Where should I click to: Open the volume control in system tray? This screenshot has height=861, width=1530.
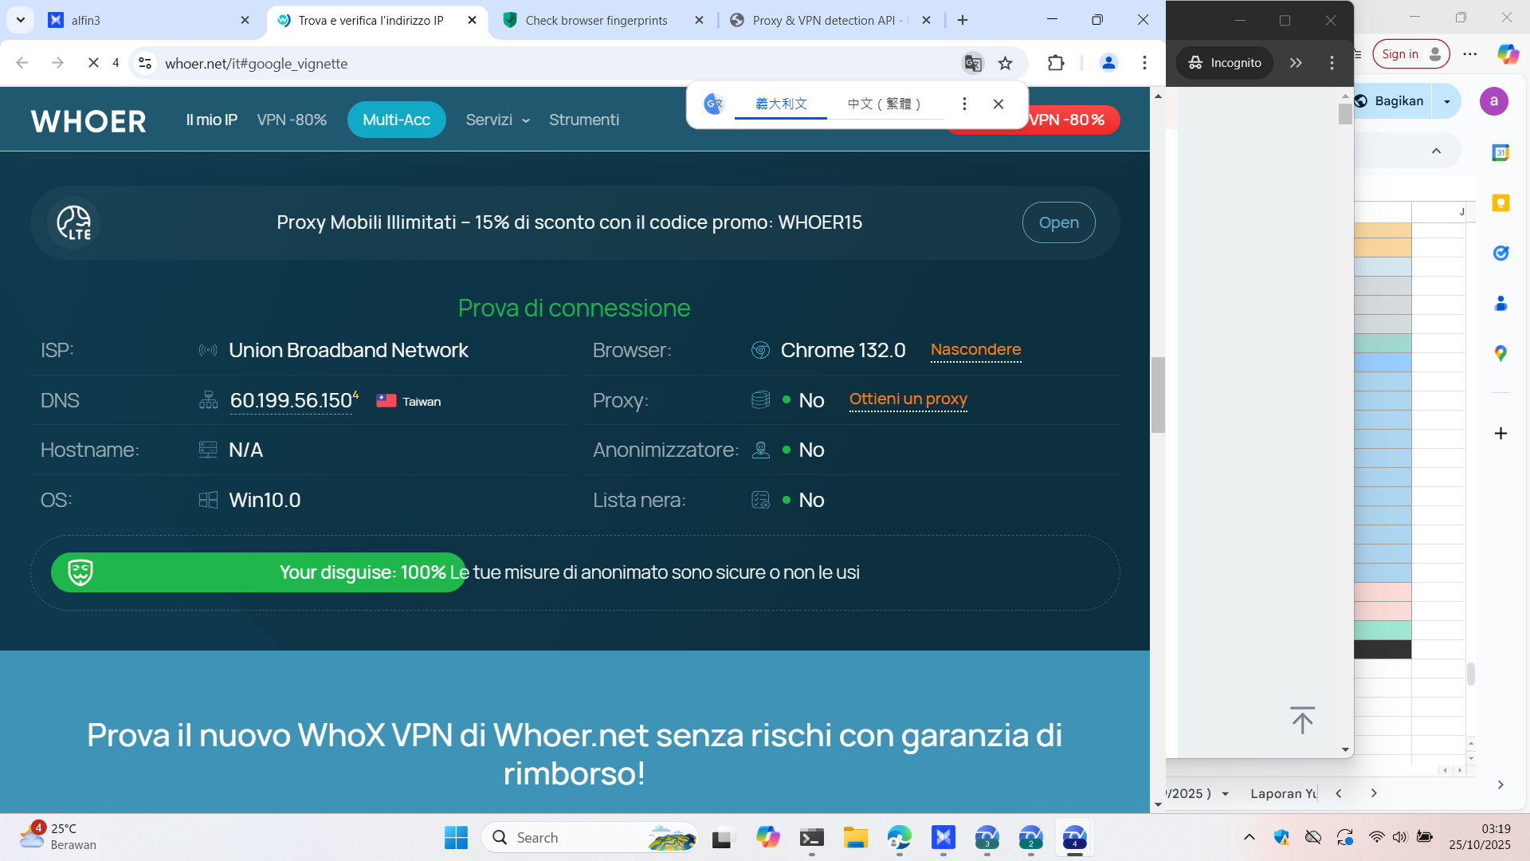pyautogui.click(x=1400, y=837)
